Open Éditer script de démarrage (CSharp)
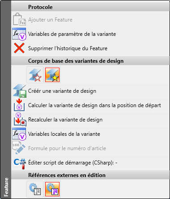 (x=72, y=163)
